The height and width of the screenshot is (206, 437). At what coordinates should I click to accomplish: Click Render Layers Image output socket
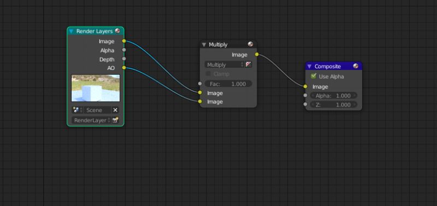pyautogui.click(x=124, y=41)
